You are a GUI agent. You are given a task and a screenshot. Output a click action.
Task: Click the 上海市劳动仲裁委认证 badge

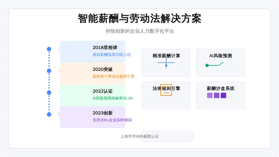click(167, 136)
